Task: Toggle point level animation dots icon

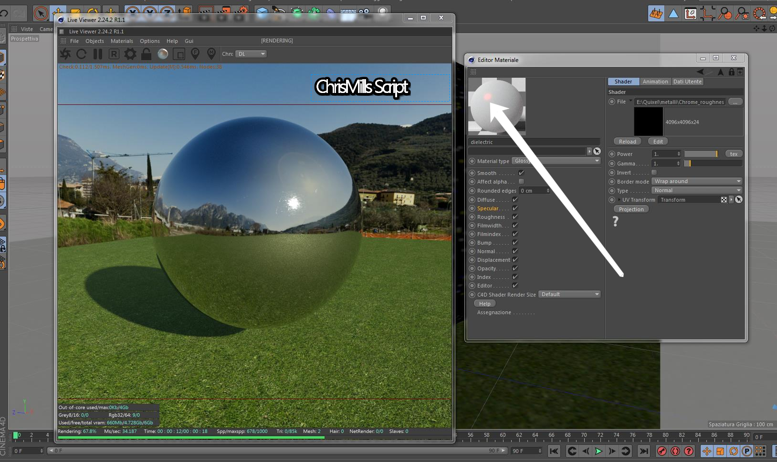Action: (x=760, y=451)
